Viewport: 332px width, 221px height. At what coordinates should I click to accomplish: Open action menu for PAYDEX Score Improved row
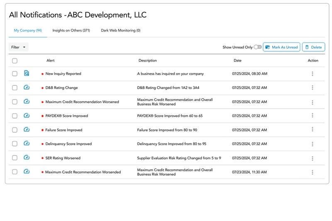pyautogui.click(x=312, y=116)
